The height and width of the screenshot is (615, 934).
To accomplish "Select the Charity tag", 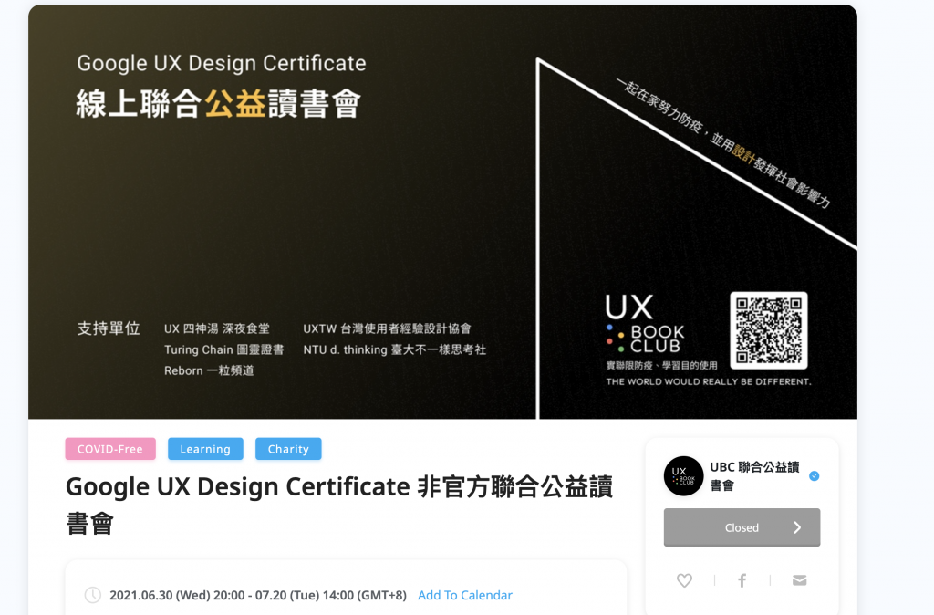I will (x=288, y=449).
